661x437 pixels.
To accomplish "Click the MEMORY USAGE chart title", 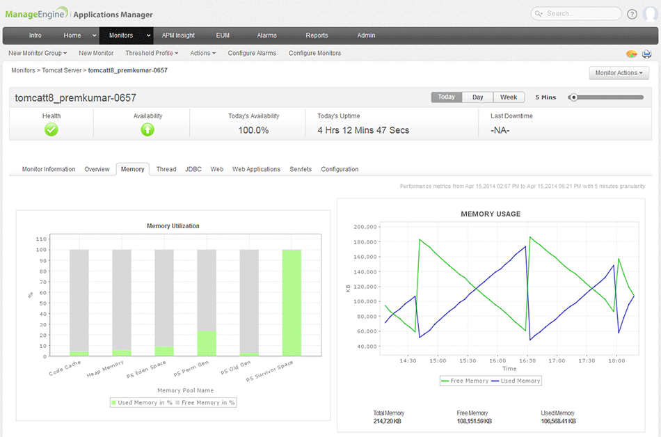I will pyautogui.click(x=491, y=214).
